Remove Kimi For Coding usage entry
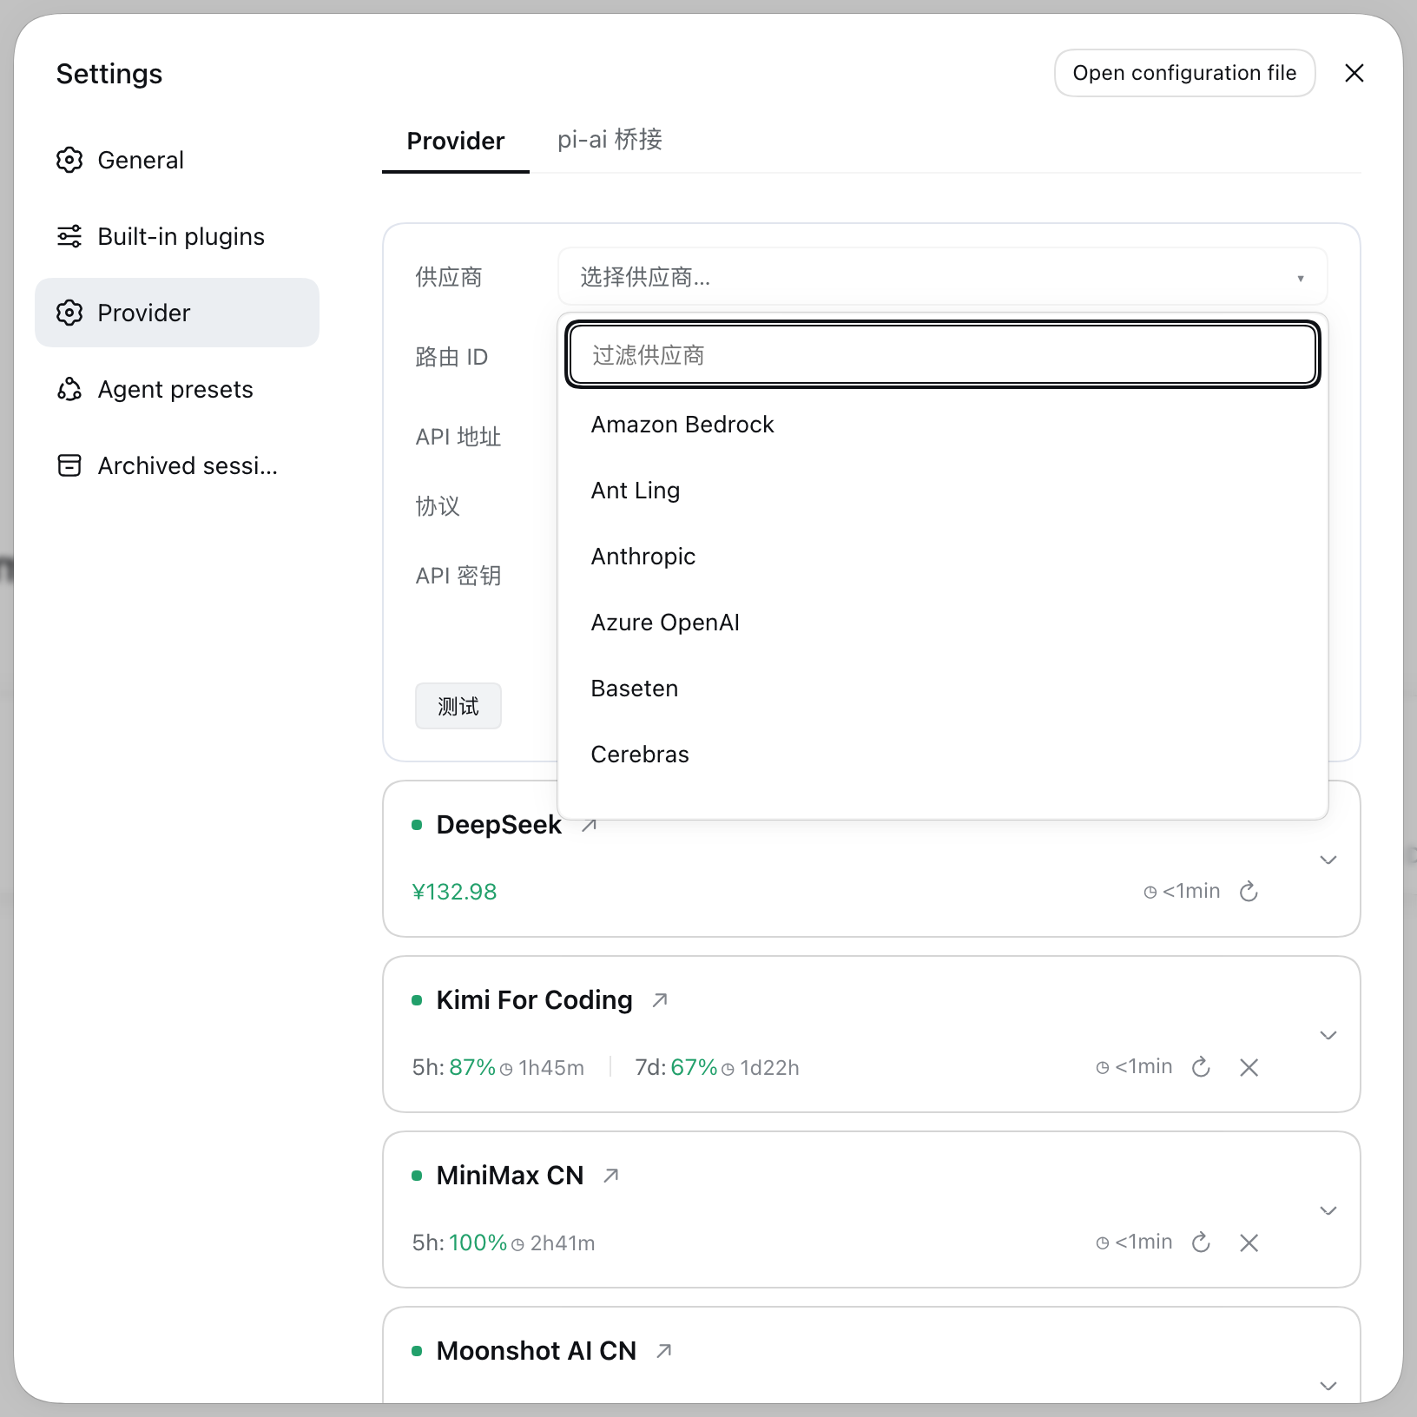Screen dimensions: 1417x1417 1249,1067
